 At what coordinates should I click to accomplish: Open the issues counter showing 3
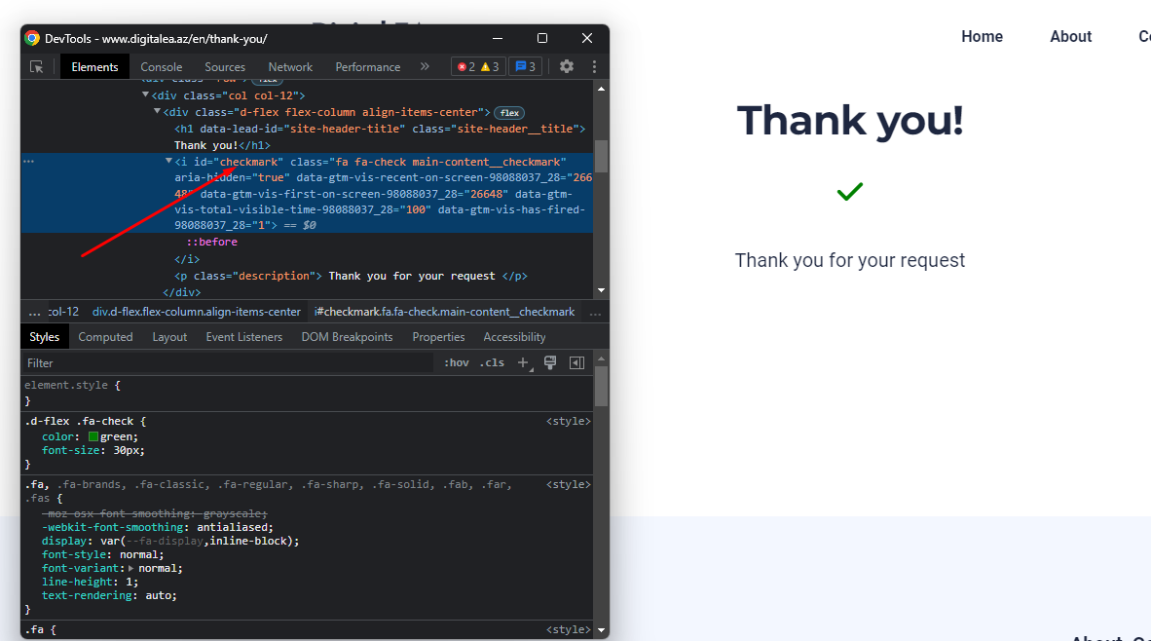(x=526, y=67)
